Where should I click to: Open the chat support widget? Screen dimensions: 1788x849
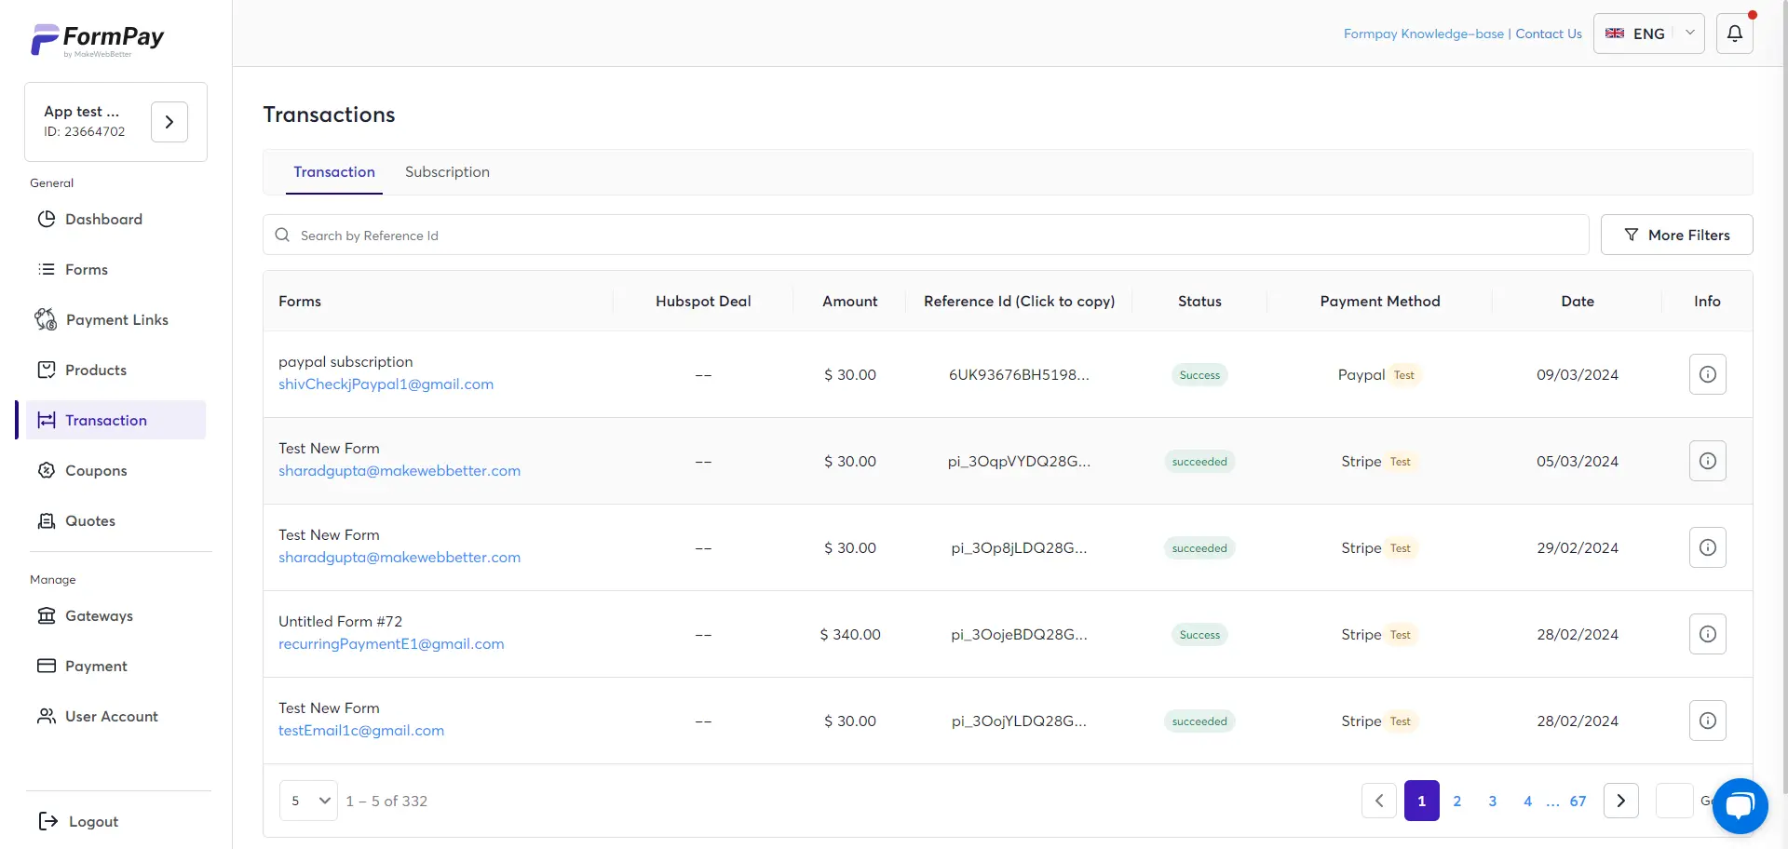pos(1740,806)
